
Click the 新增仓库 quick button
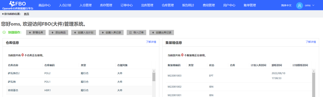(x=36, y=33)
